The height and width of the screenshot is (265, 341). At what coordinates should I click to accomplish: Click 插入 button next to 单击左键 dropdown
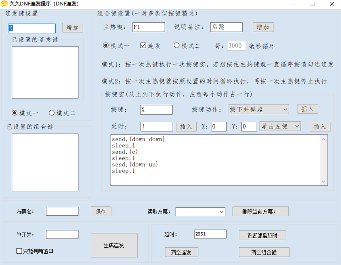[320, 127]
